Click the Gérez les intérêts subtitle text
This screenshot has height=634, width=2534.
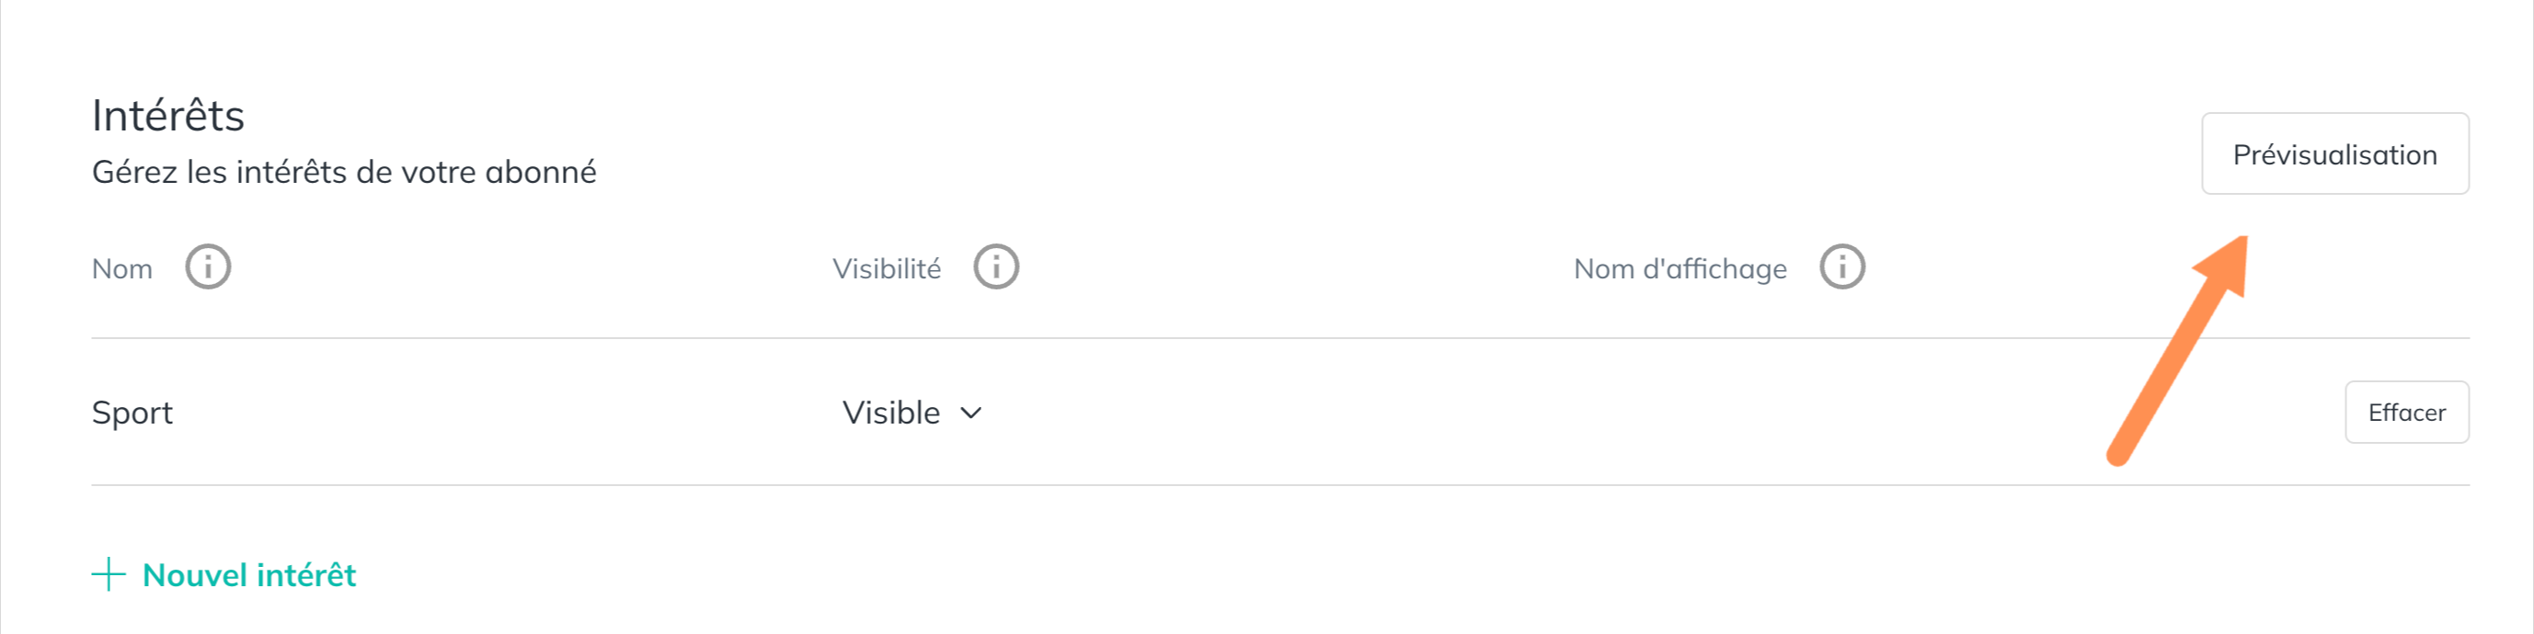(x=344, y=172)
